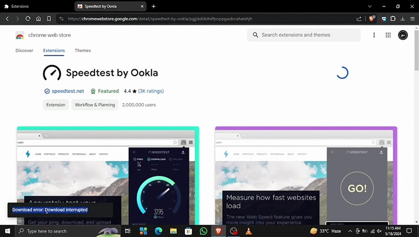Open the network tray icon
The image size is (419, 237).
pos(372,231)
